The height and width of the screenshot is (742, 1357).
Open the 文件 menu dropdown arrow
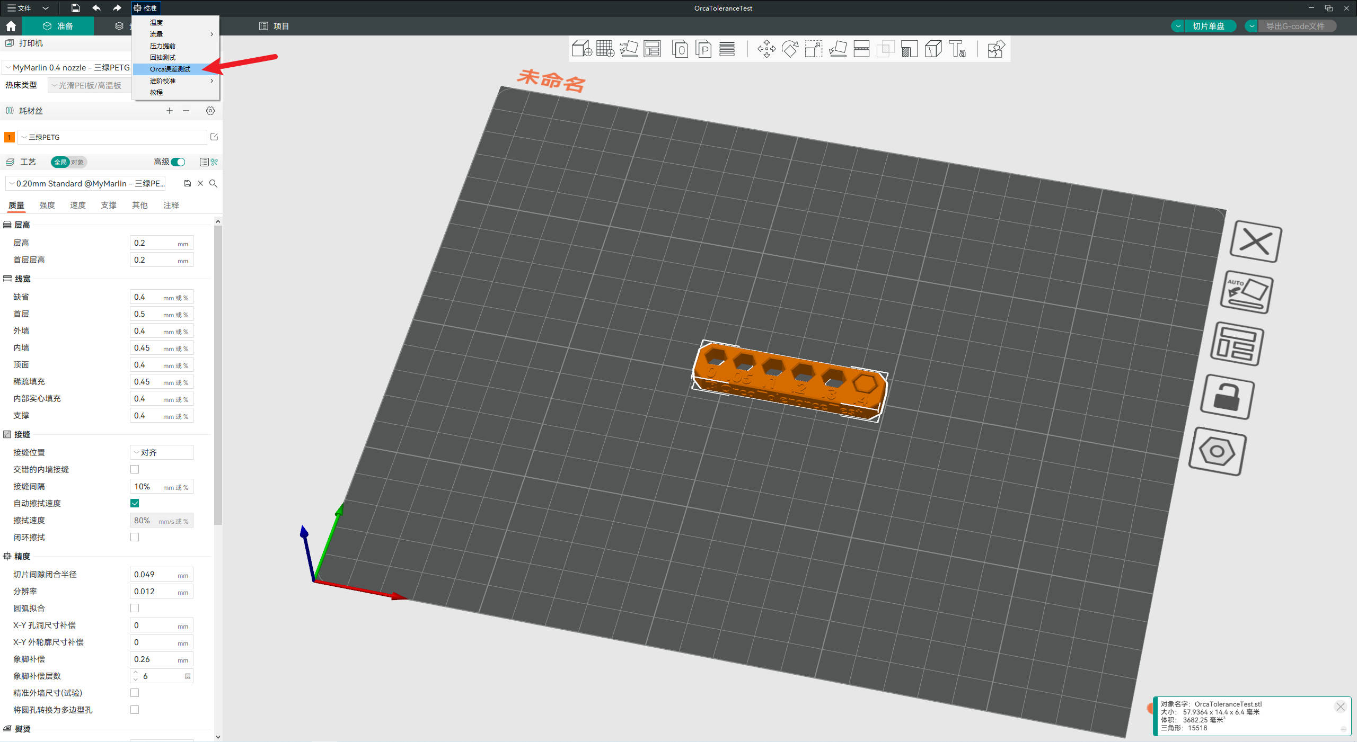(45, 8)
